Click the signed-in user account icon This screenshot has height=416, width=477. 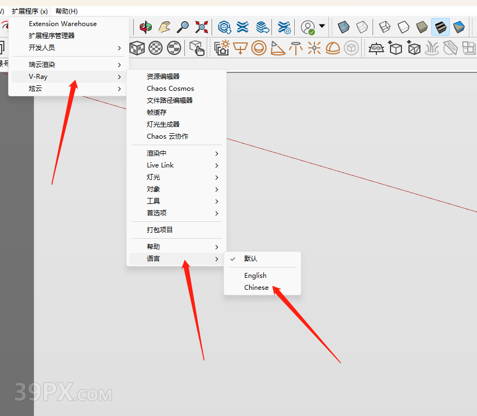point(307,27)
